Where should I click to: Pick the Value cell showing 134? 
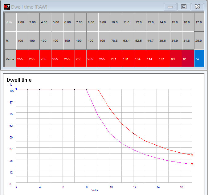click(139, 59)
